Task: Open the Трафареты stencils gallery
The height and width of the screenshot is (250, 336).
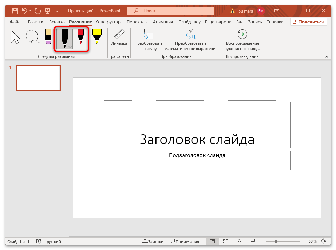Action: point(119,56)
